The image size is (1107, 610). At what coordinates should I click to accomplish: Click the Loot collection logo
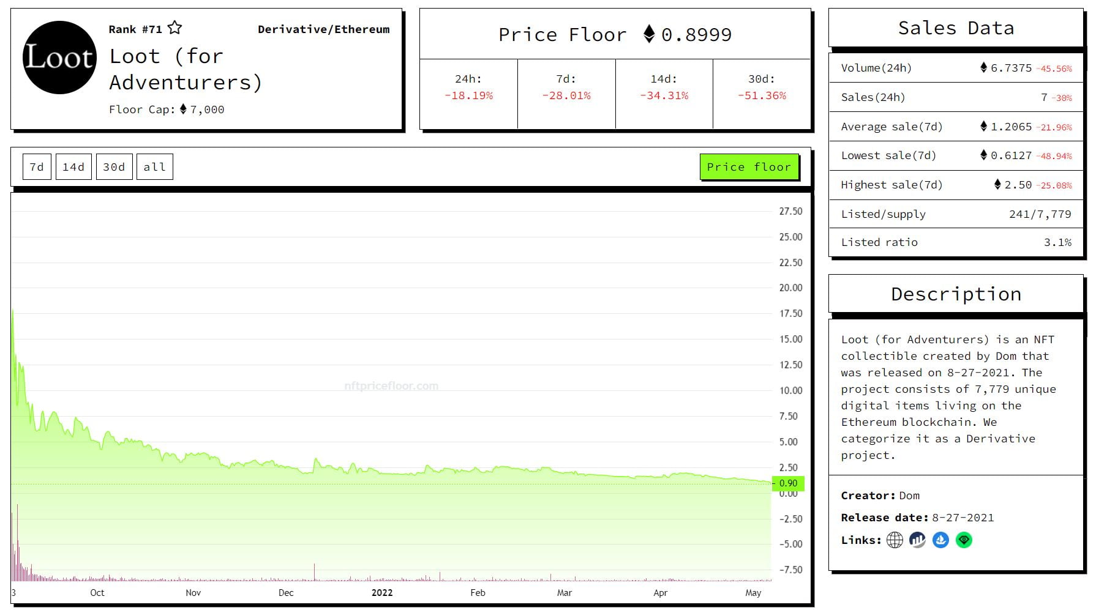pyautogui.click(x=59, y=58)
